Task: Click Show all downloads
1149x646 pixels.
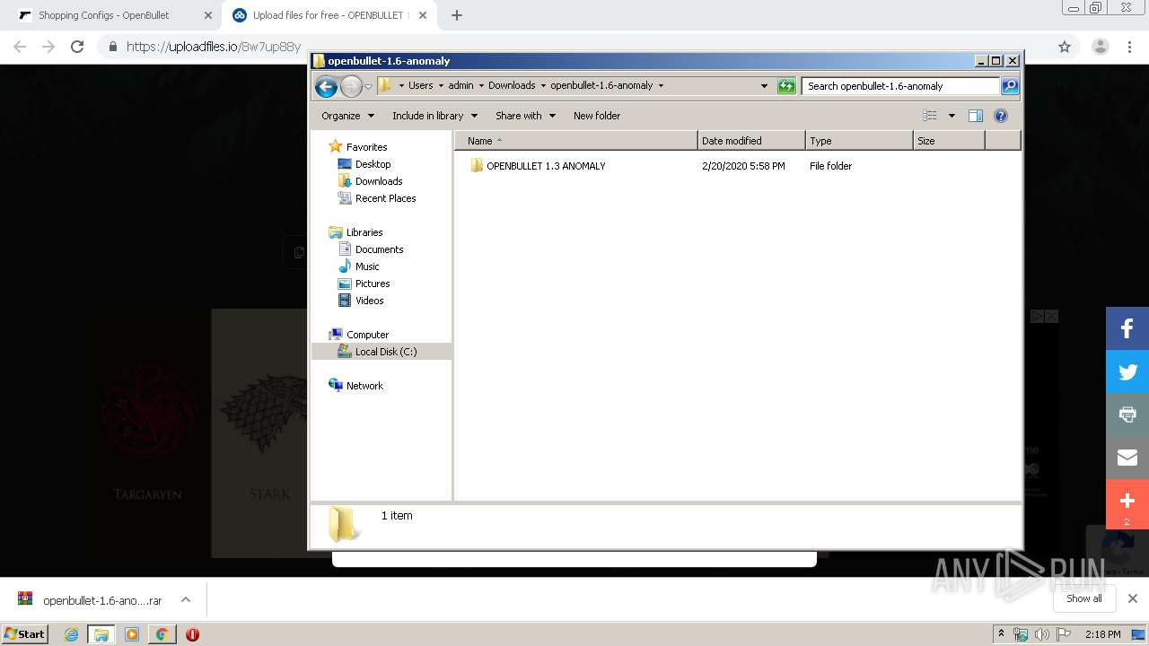Action: pyautogui.click(x=1084, y=598)
